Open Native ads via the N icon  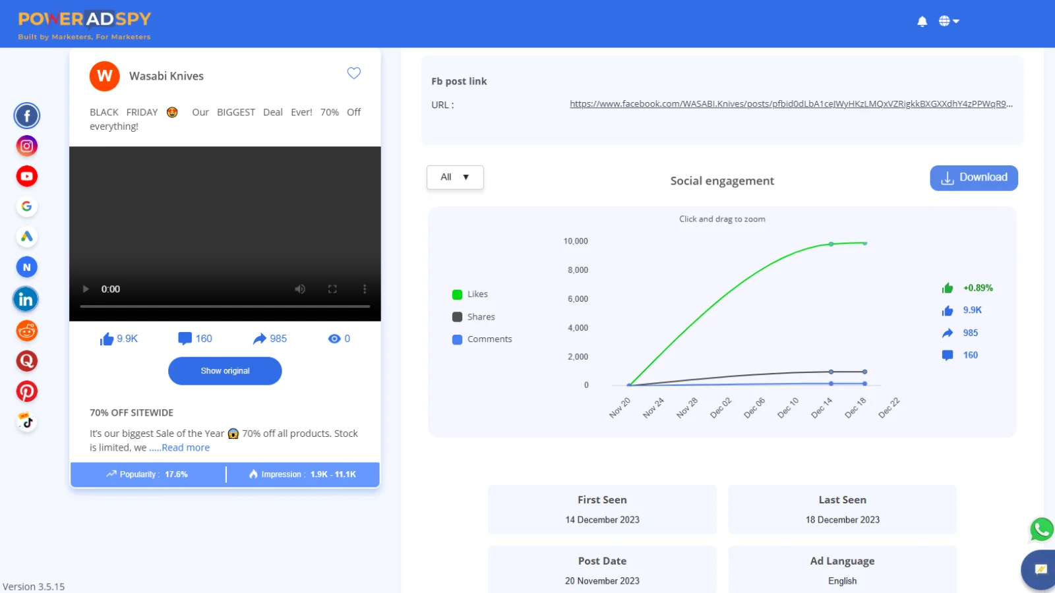(x=27, y=267)
